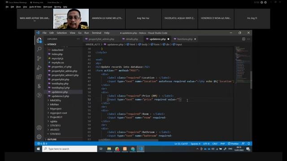Click the UTF-8 encoding selector
This screenshot has height=161, width=287.
tap(206, 144)
